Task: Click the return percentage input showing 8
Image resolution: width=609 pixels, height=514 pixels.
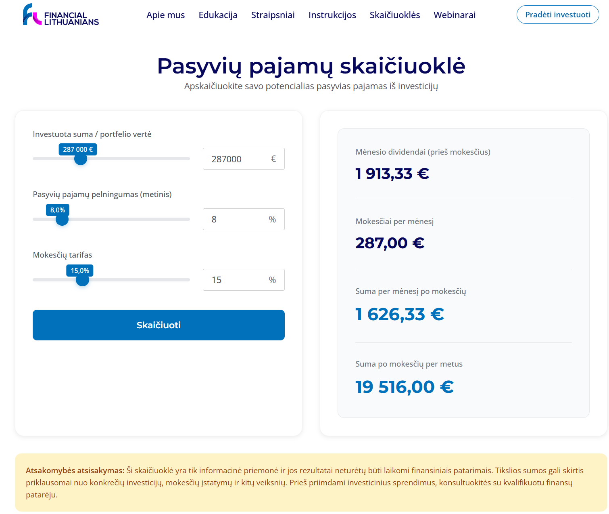Action: 234,219
